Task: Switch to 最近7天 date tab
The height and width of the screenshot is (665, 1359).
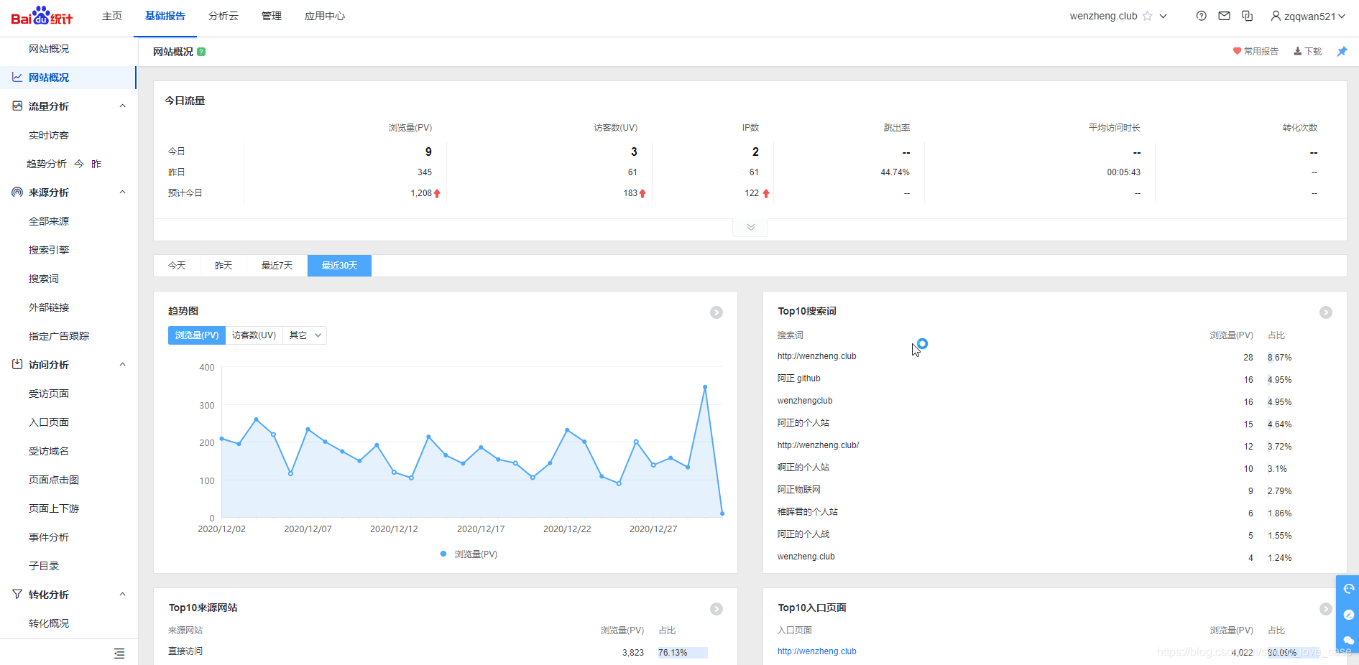Action: pyautogui.click(x=277, y=266)
